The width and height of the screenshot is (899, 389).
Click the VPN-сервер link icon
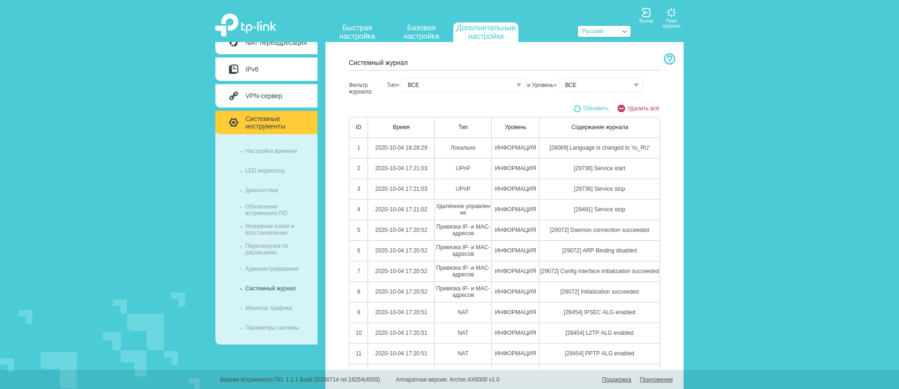pyautogui.click(x=234, y=96)
